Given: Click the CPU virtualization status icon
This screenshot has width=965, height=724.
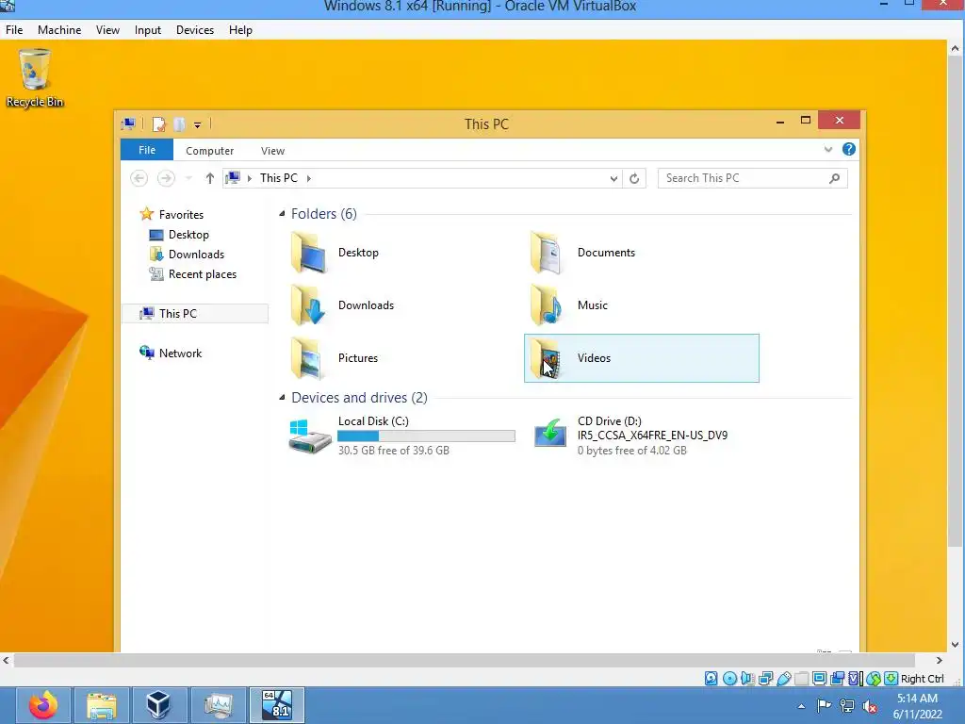Looking at the screenshot, I should [x=855, y=679].
